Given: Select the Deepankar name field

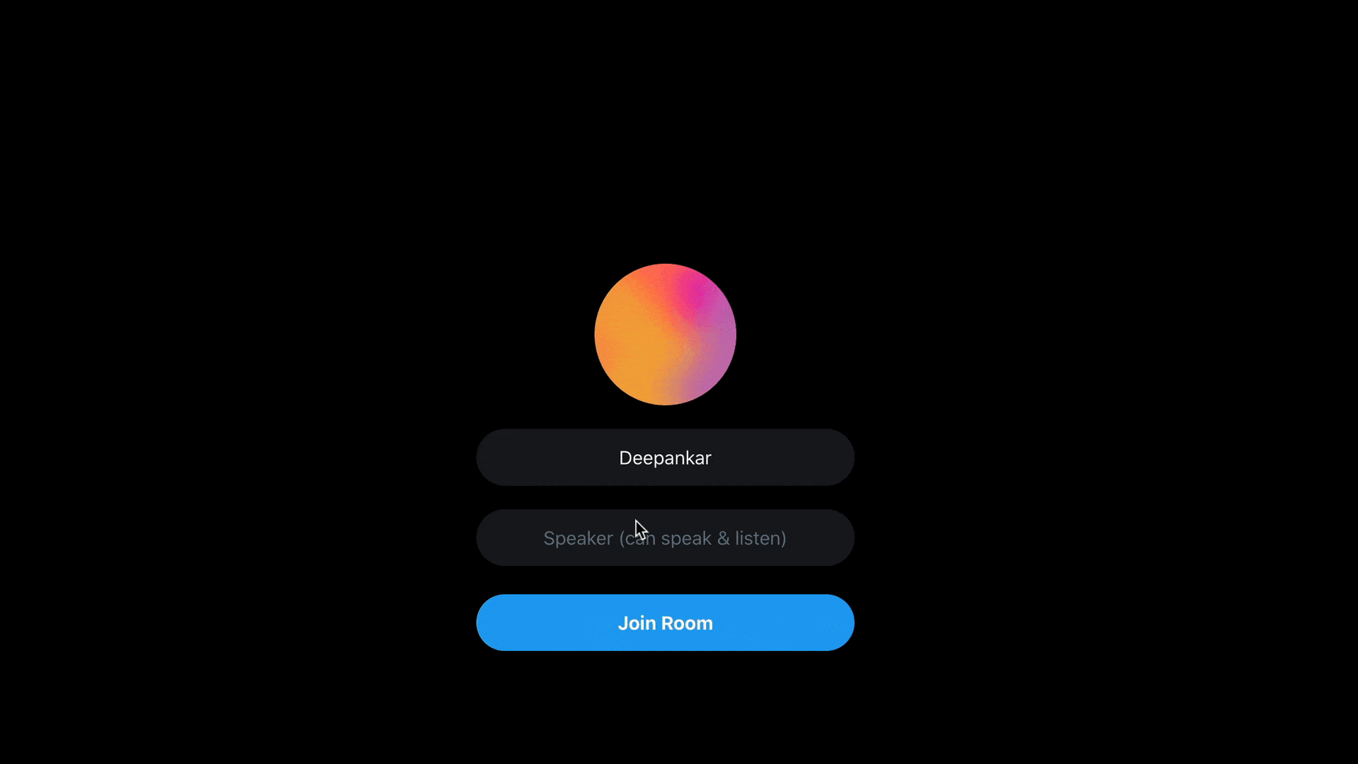Looking at the screenshot, I should pos(665,457).
